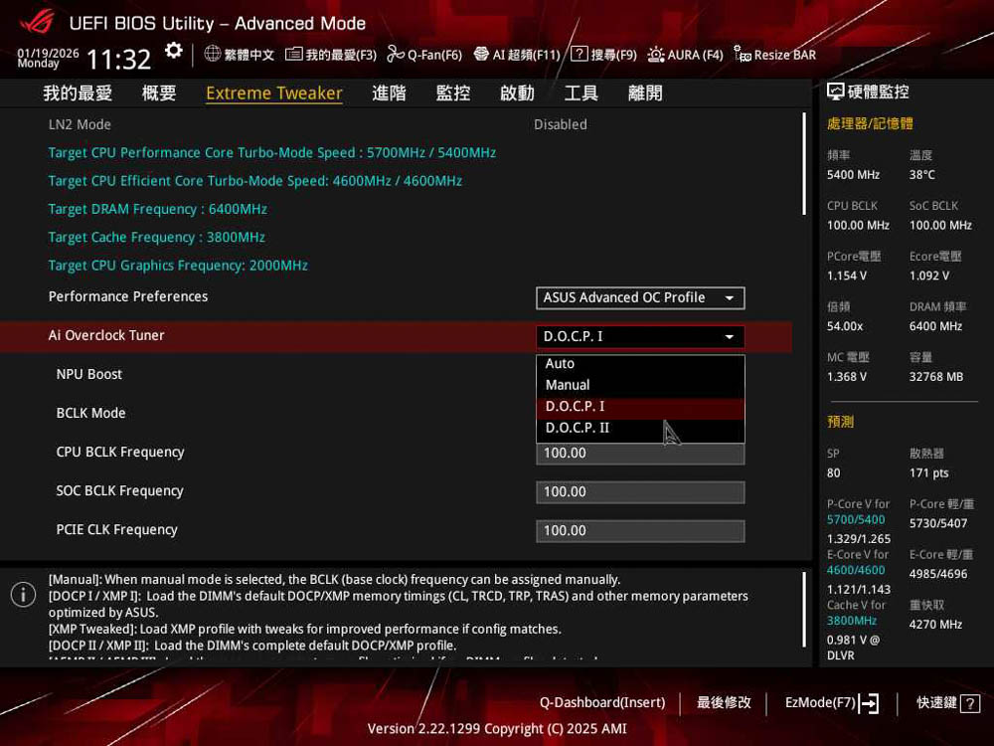Screen dimensions: 994x746
Task: Click the settings list vertical scrollbar
Action: tap(803, 164)
